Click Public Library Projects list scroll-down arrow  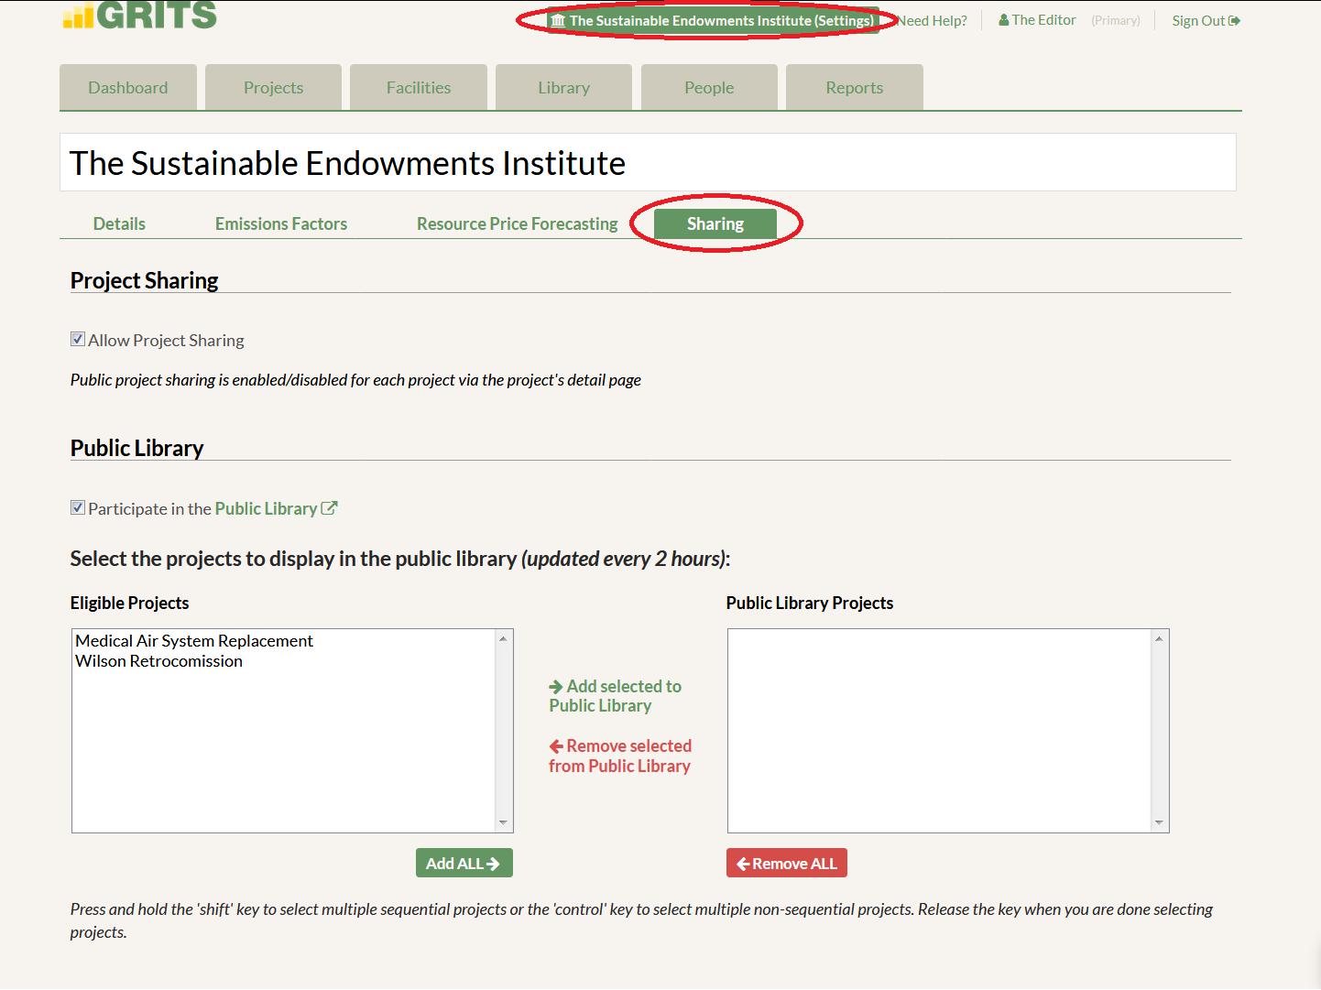click(1159, 822)
